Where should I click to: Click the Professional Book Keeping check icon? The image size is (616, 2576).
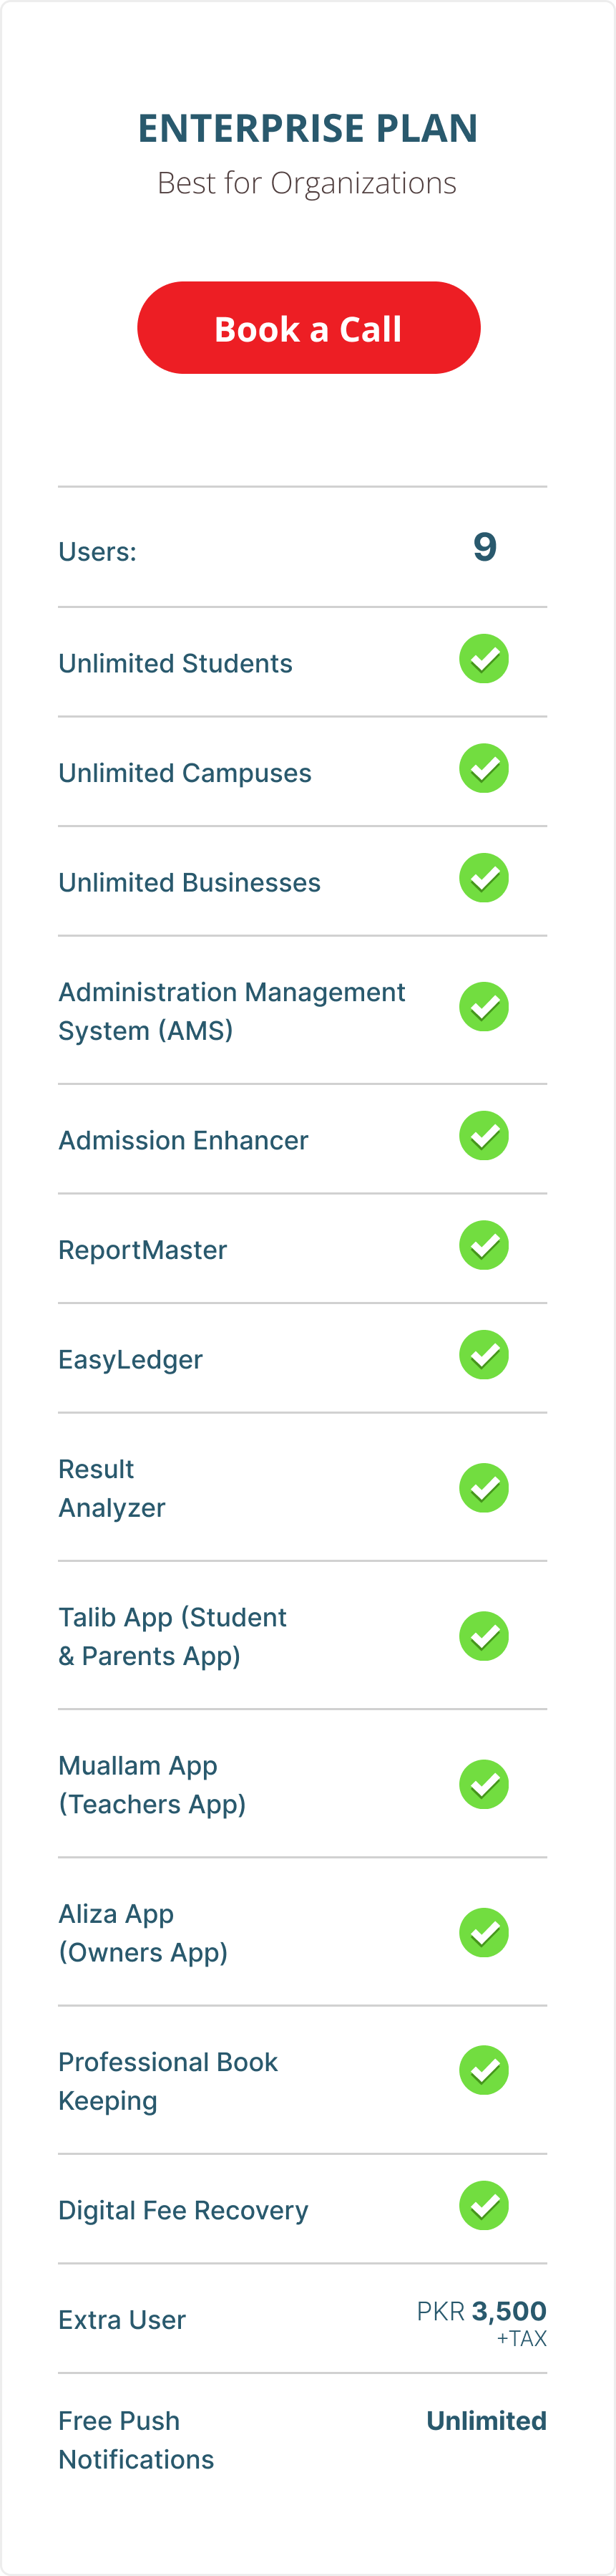pos(484,2070)
